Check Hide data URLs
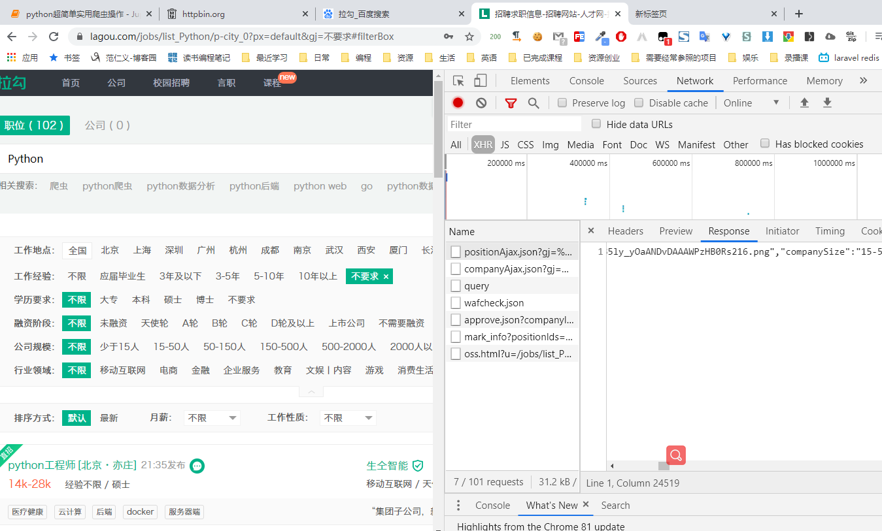Screen dimensions: 882x531 tap(596, 123)
